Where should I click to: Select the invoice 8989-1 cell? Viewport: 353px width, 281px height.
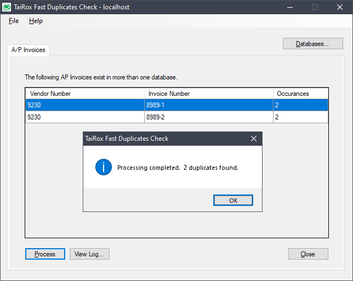coord(208,105)
